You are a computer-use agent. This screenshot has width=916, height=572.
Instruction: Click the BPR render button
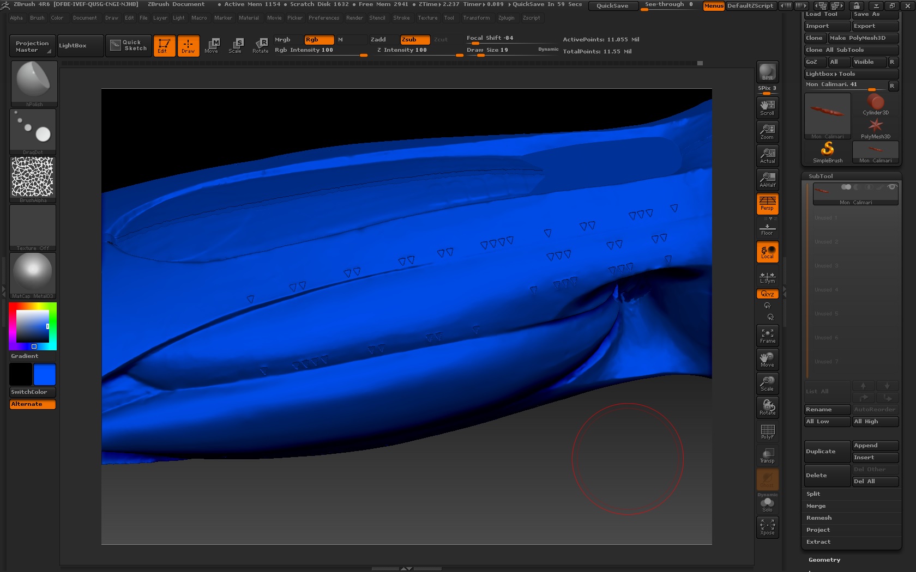767,71
